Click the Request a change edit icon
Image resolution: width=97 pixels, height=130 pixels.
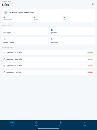5,39
